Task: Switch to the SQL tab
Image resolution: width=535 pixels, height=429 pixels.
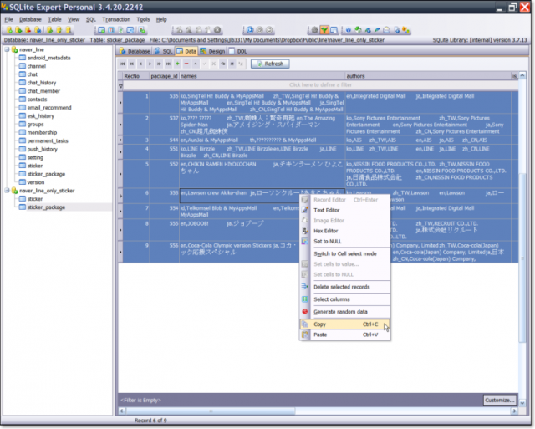Action: click(x=164, y=51)
